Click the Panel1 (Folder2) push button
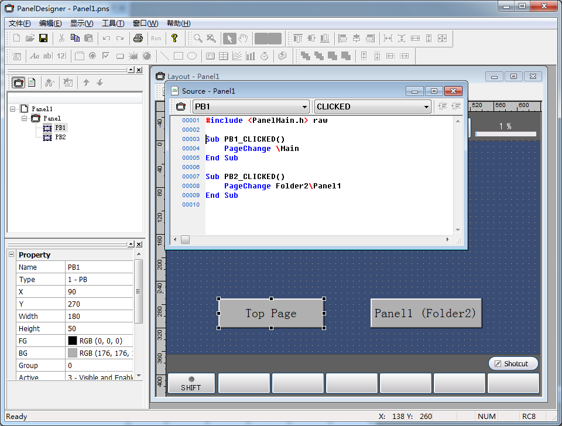This screenshot has width=562, height=426. [426, 313]
